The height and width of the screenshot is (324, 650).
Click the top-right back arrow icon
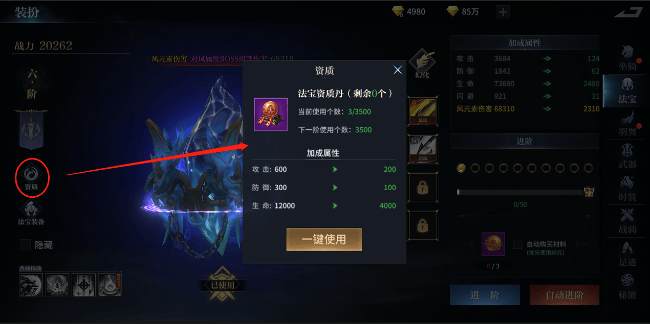[628, 12]
